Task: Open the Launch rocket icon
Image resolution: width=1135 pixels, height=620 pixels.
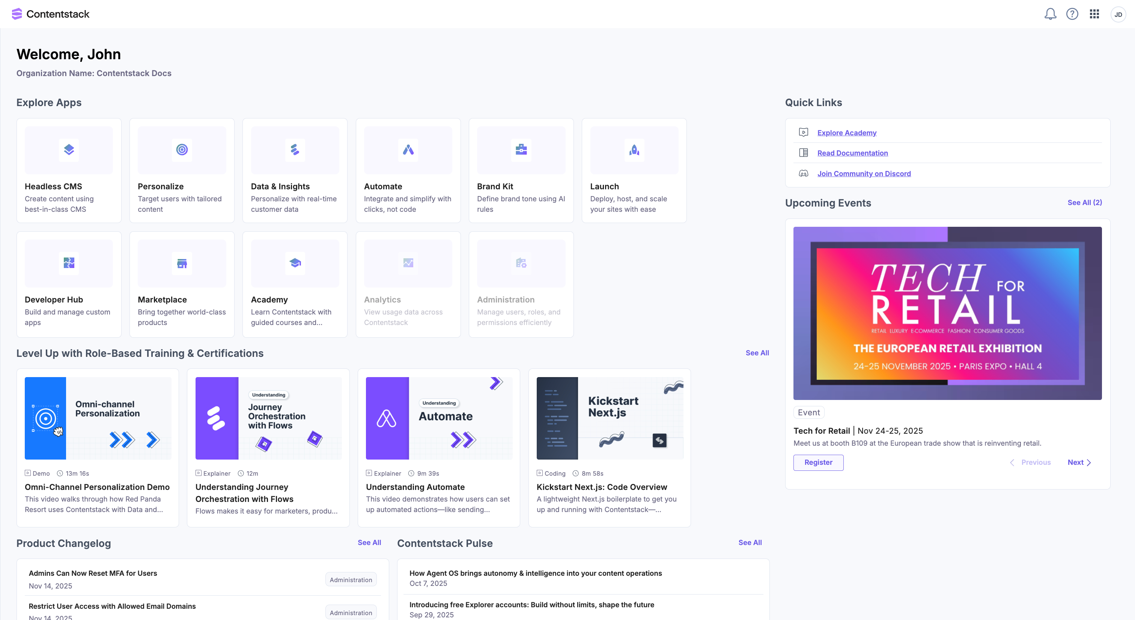Action: pos(634,150)
